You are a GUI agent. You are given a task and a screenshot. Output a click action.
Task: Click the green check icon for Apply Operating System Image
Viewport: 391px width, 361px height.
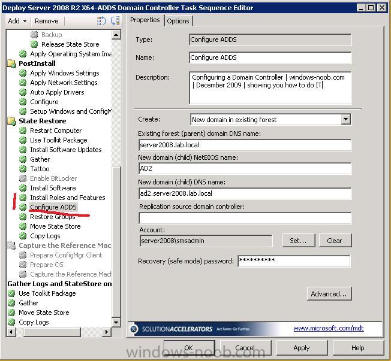pos(23,54)
